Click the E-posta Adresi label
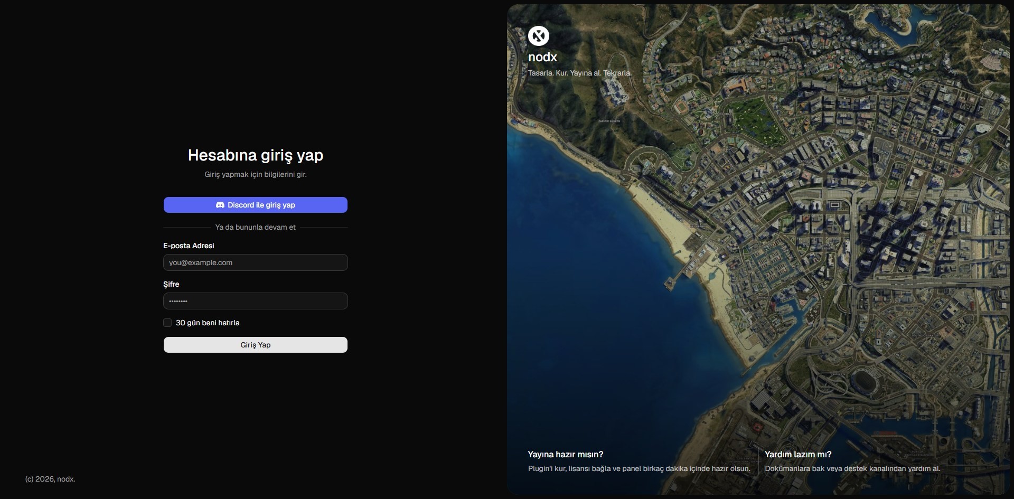The width and height of the screenshot is (1014, 499). [x=189, y=246]
